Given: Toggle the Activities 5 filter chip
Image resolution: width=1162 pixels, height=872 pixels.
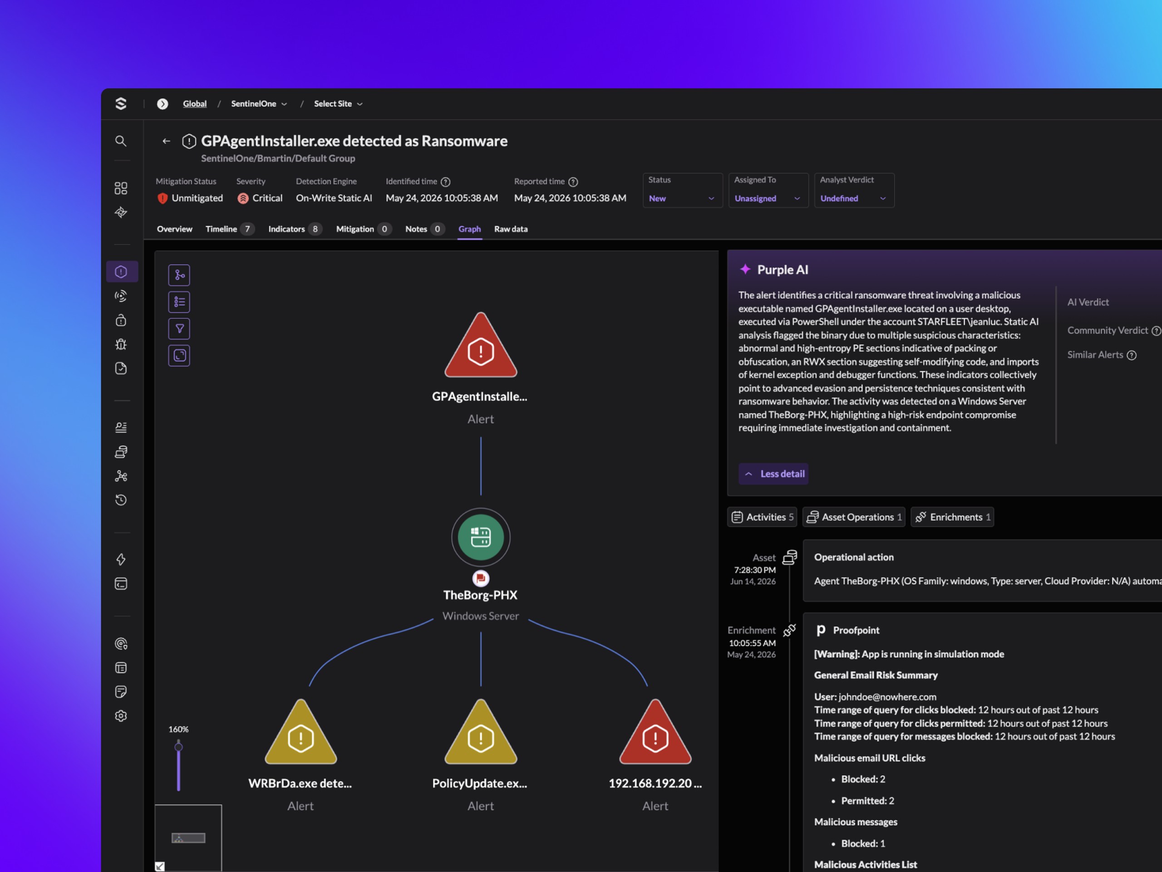Looking at the screenshot, I should point(762,517).
